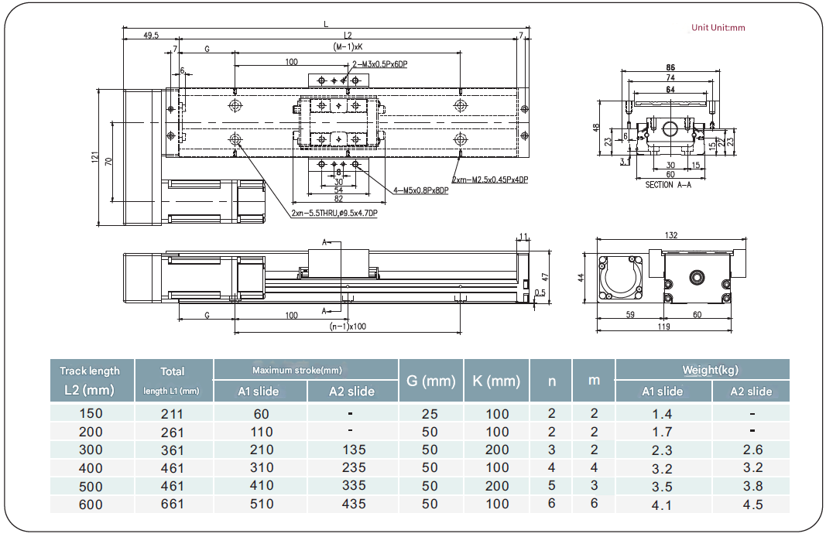Viewport: 826px width, 537px height.
Task: Click the 132 width dimension on end view
Action: (x=670, y=235)
